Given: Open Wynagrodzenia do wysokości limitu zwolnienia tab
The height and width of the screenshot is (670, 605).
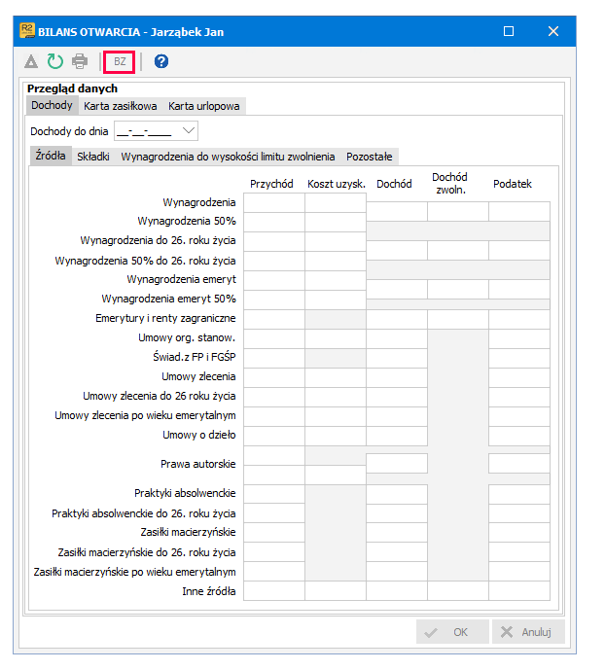Looking at the screenshot, I should (228, 157).
